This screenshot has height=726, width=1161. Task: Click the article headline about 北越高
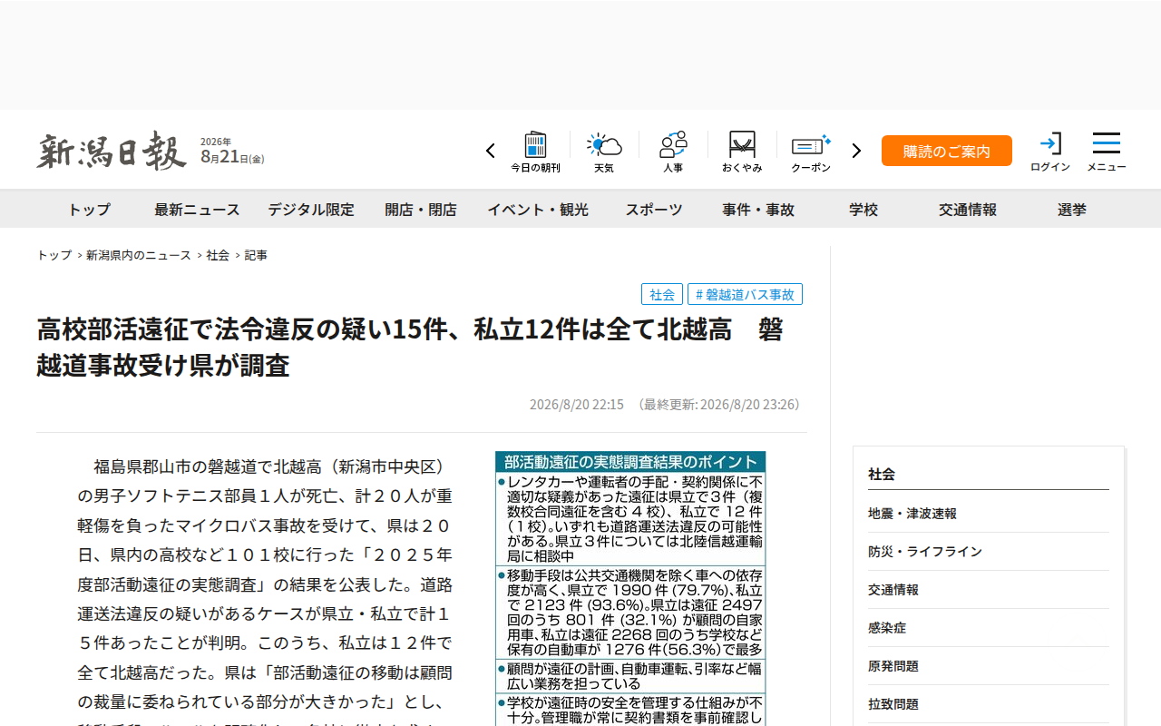(x=410, y=347)
